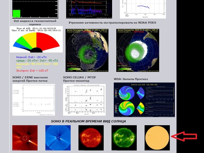Open the WSA-Enlil forecast image
Viewport: 204px width, 153px height.
click(144, 100)
